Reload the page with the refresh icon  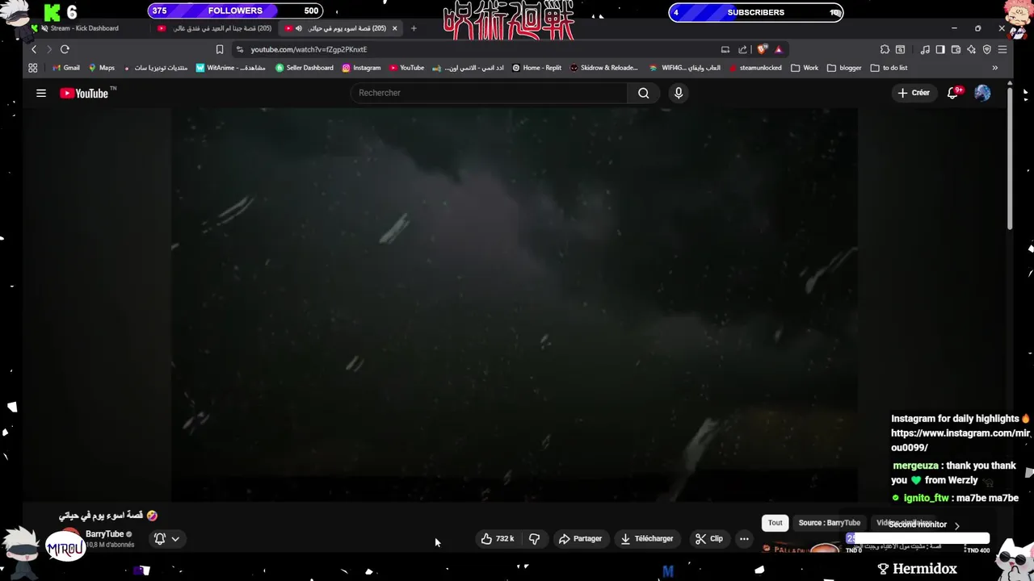[x=65, y=49]
